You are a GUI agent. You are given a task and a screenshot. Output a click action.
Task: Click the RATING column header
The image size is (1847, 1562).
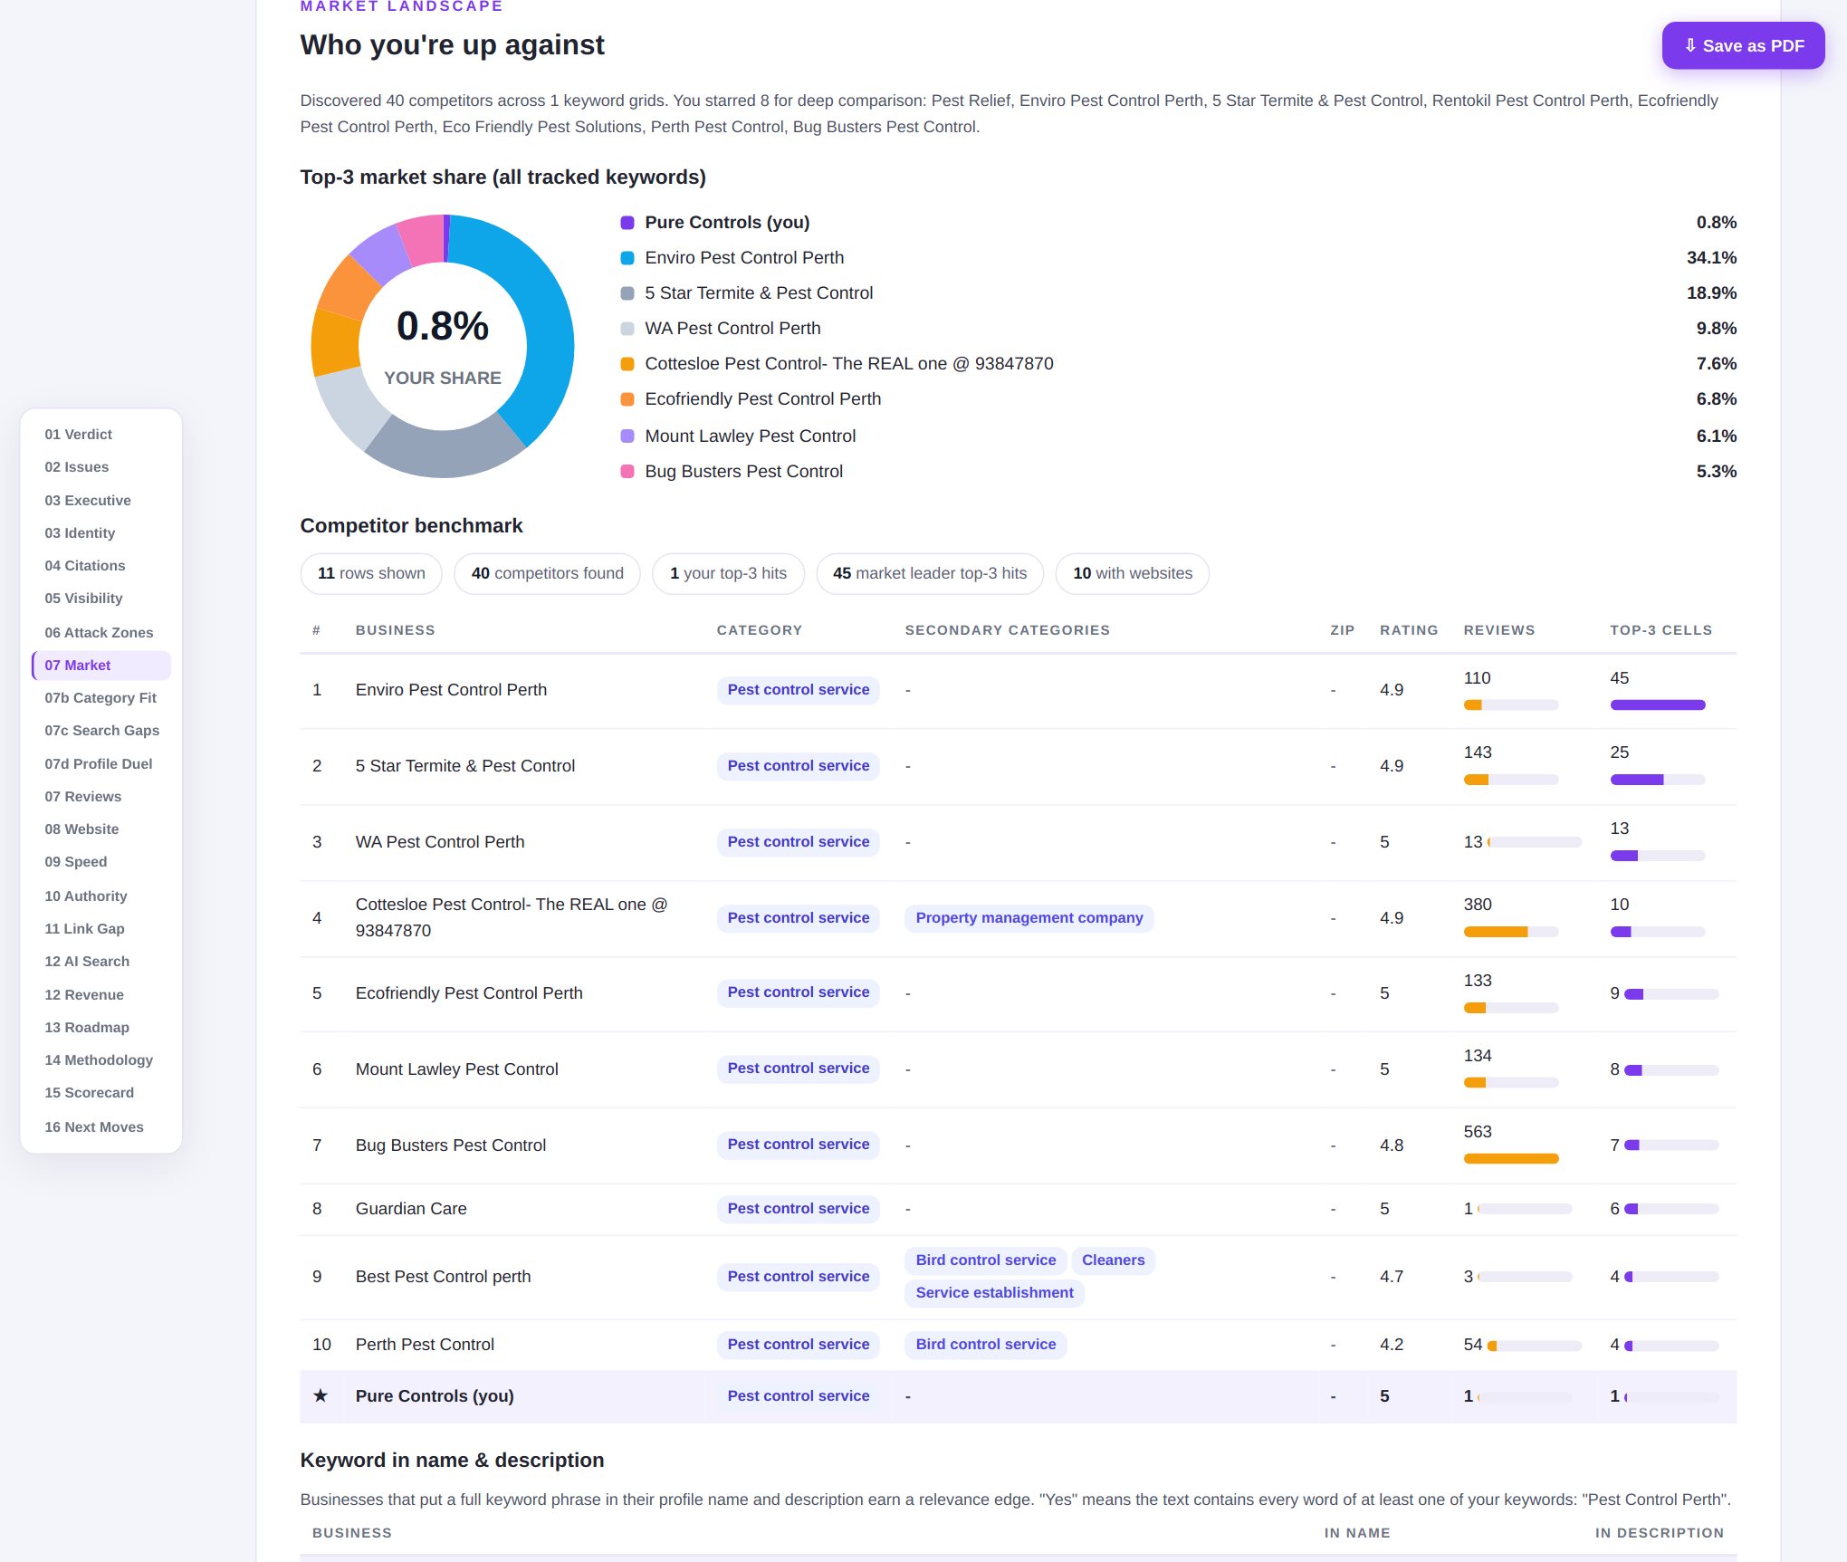click(x=1409, y=630)
